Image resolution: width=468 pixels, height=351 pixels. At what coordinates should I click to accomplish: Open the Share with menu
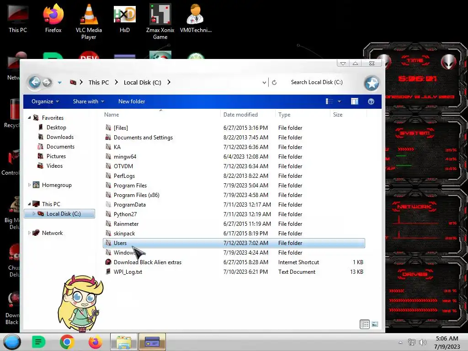89,101
